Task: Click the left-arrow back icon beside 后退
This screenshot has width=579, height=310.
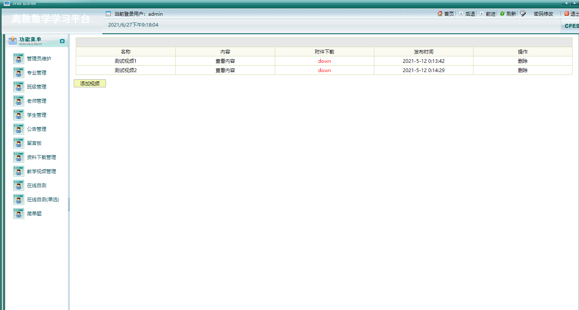Action: (461, 14)
